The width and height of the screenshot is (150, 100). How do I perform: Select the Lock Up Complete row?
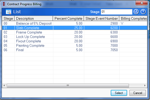click(75, 37)
